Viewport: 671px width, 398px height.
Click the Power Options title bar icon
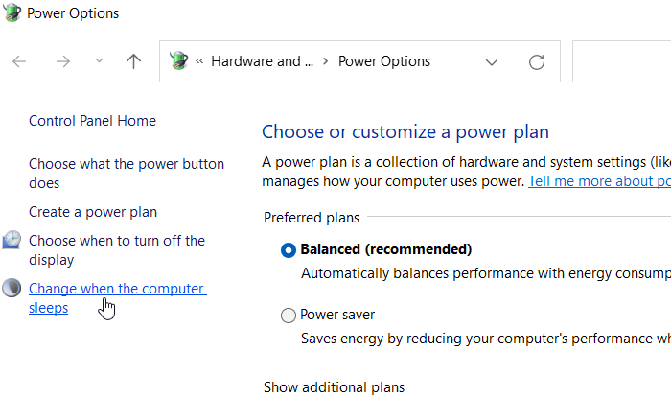(x=12, y=12)
